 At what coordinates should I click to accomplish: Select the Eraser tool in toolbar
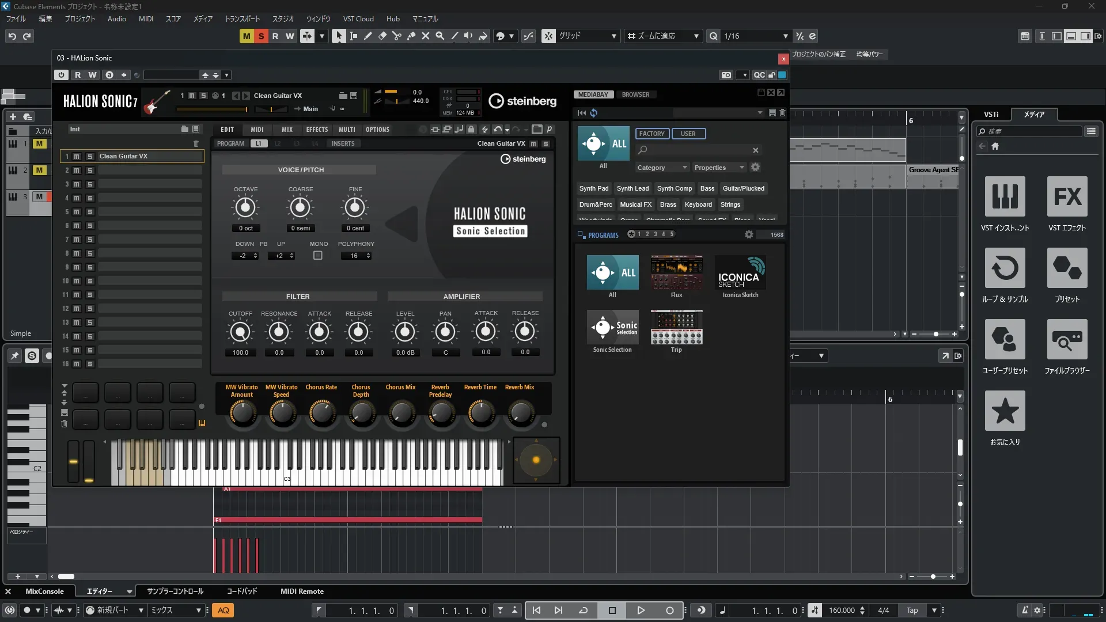pos(382,36)
